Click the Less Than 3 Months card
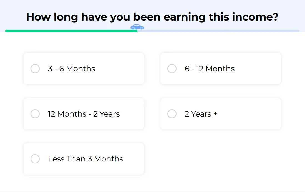305x192 pixels. [84, 159]
